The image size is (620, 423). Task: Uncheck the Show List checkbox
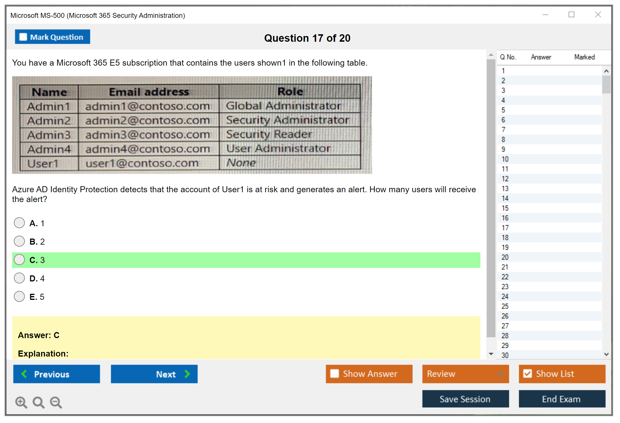click(x=527, y=374)
